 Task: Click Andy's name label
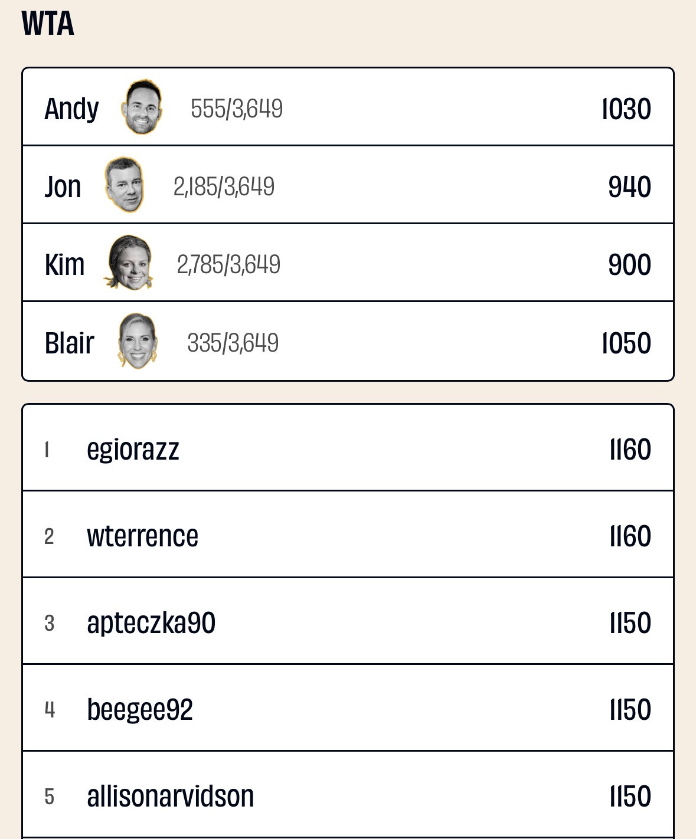point(71,109)
